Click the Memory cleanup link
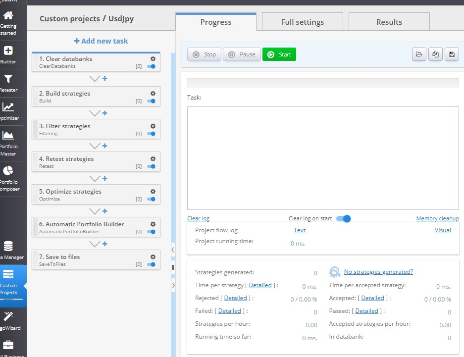Image resolution: width=464 pixels, height=357 pixels. [x=437, y=218]
